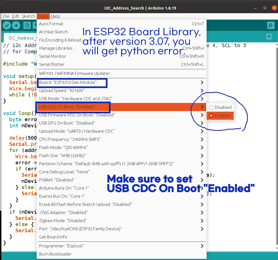Close the Tools menu
Viewport: 278px width, 260px height.
[43, 16]
